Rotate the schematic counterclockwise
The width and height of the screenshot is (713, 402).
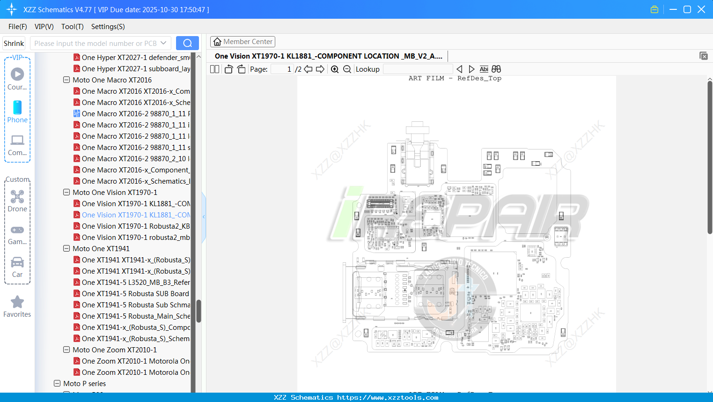(x=228, y=69)
